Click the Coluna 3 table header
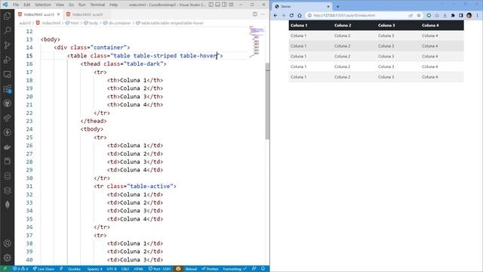This screenshot has width=483, height=272. click(x=386, y=25)
